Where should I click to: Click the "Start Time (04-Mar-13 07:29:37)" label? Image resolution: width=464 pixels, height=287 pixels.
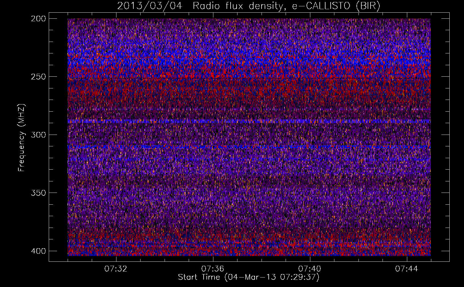click(x=249, y=277)
